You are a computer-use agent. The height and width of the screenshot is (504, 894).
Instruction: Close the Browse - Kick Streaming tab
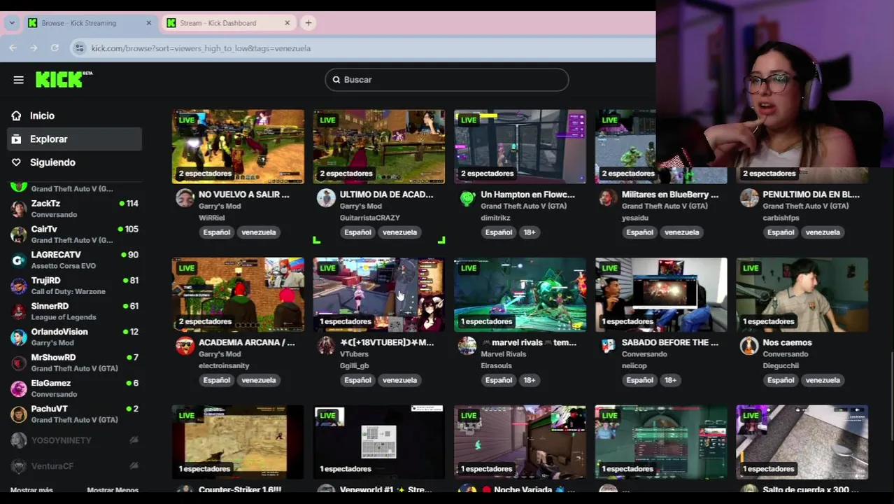tap(148, 23)
